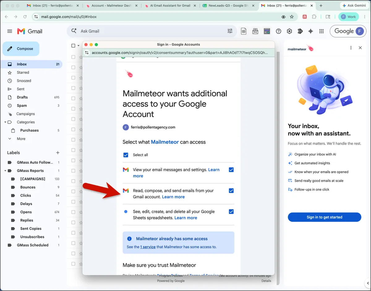Screen dimensions: 371x291
Task: Open Mailmeteor panel three-dot menu
Action: click(351, 48)
